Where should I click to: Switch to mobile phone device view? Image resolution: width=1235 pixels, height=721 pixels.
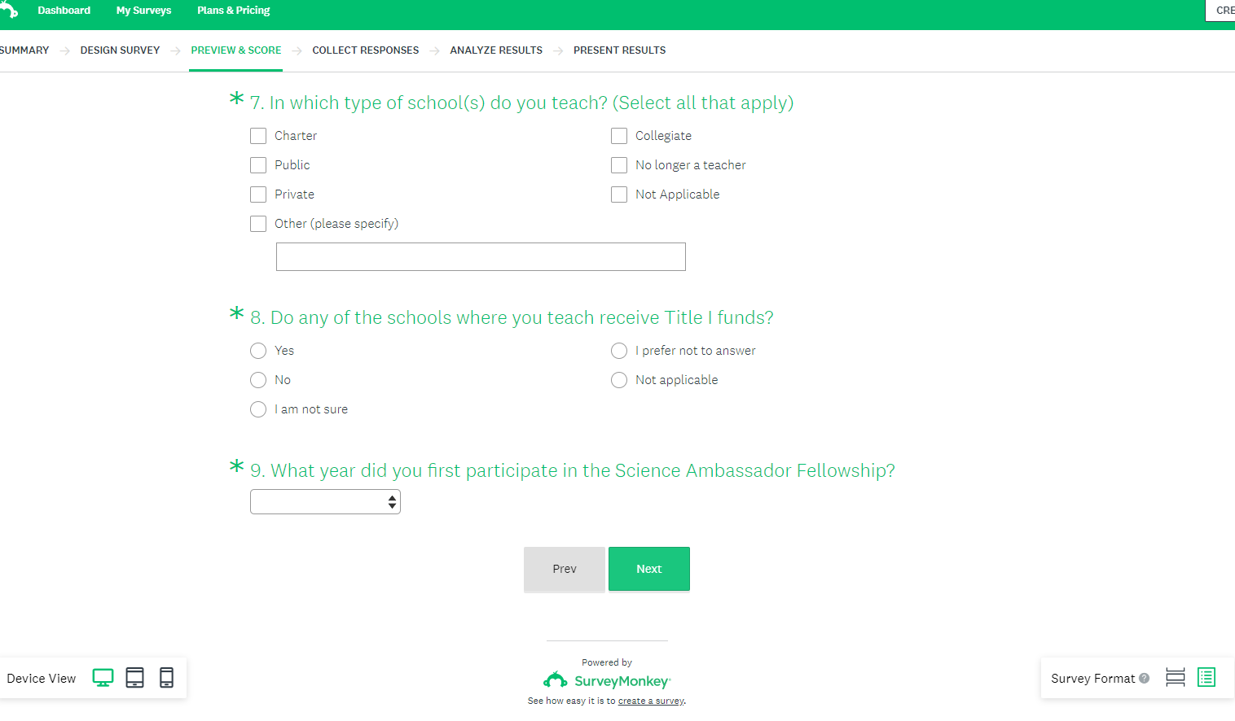(166, 678)
